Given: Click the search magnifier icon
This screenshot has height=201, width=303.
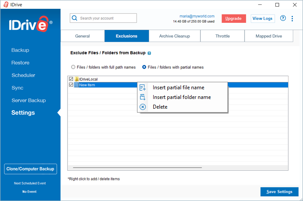Looking at the screenshot, I should coord(75,18).
